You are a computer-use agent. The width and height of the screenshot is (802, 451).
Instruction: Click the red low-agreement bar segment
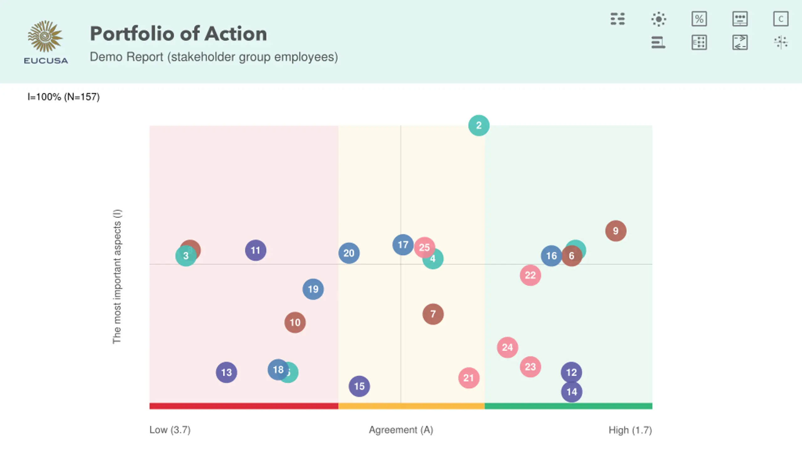pos(244,406)
